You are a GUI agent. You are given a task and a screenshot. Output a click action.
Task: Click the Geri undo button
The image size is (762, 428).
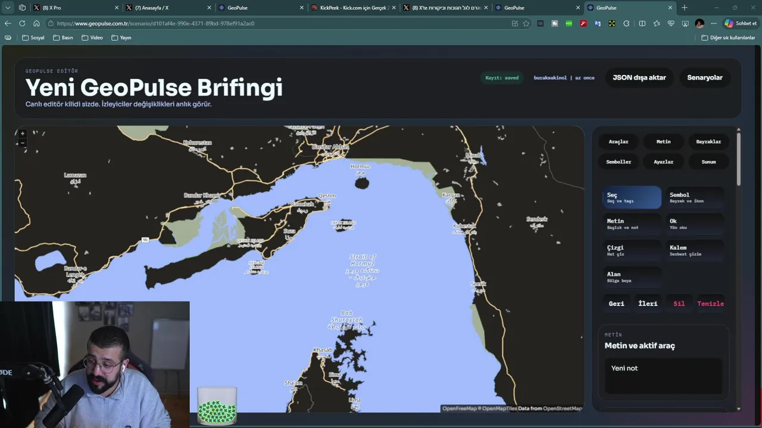pyautogui.click(x=616, y=304)
